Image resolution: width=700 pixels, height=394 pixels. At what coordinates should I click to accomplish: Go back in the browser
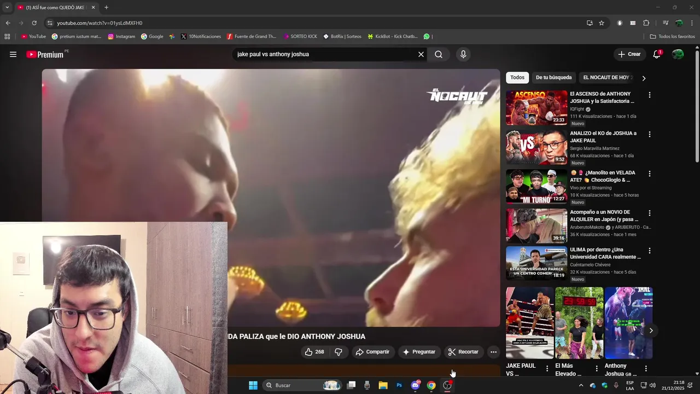point(8,23)
